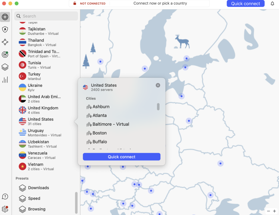Click Quick connect in the top bar
Image resolution: width=279 pixels, height=215 pixels.
coord(245,4)
